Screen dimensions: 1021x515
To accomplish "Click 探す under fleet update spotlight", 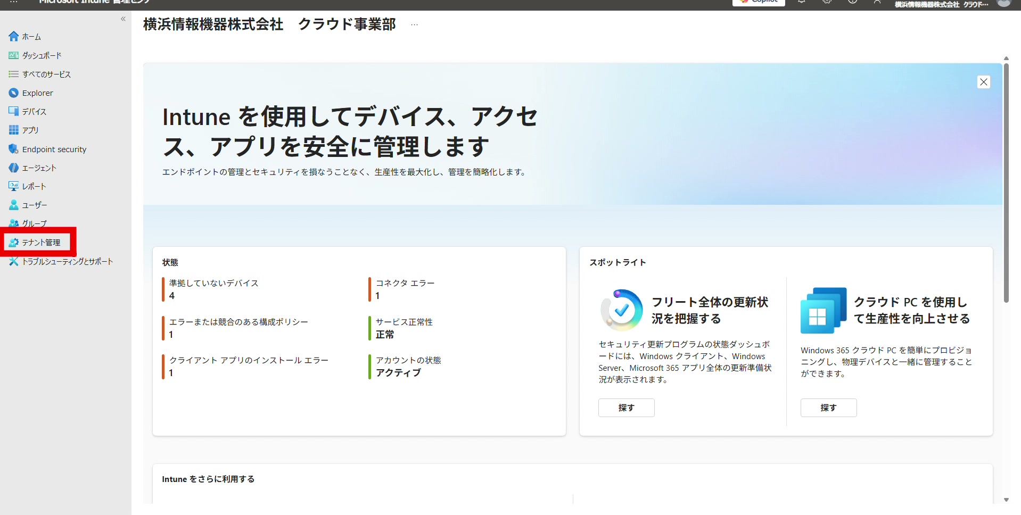I will [x=627, y=408].
